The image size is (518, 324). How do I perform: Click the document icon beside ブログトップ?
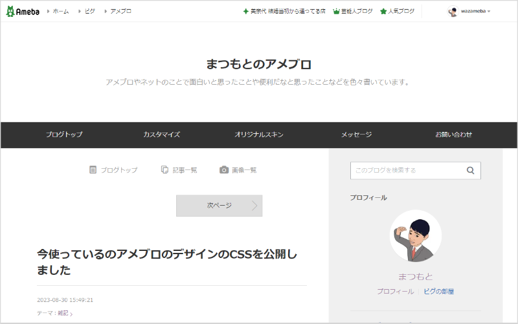tap(93, 170)
